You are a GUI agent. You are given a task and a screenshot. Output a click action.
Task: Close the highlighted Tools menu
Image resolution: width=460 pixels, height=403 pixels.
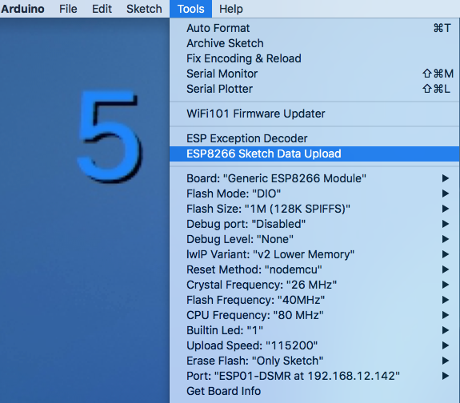(190, 9)
